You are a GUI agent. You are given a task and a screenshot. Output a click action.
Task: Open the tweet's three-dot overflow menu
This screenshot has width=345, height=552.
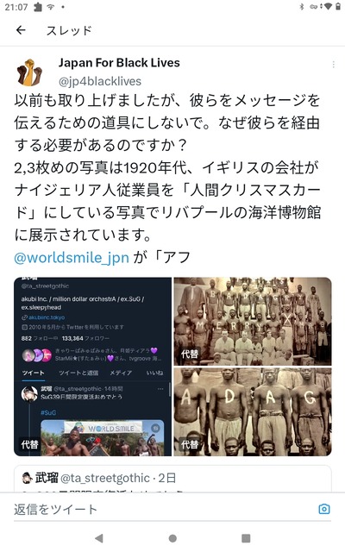pos(333,65)
